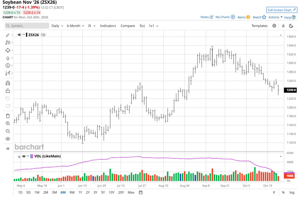This screenshot has width=301, height=201.
Task: Select the 5Y range tab
Action: tap(103, 192)
